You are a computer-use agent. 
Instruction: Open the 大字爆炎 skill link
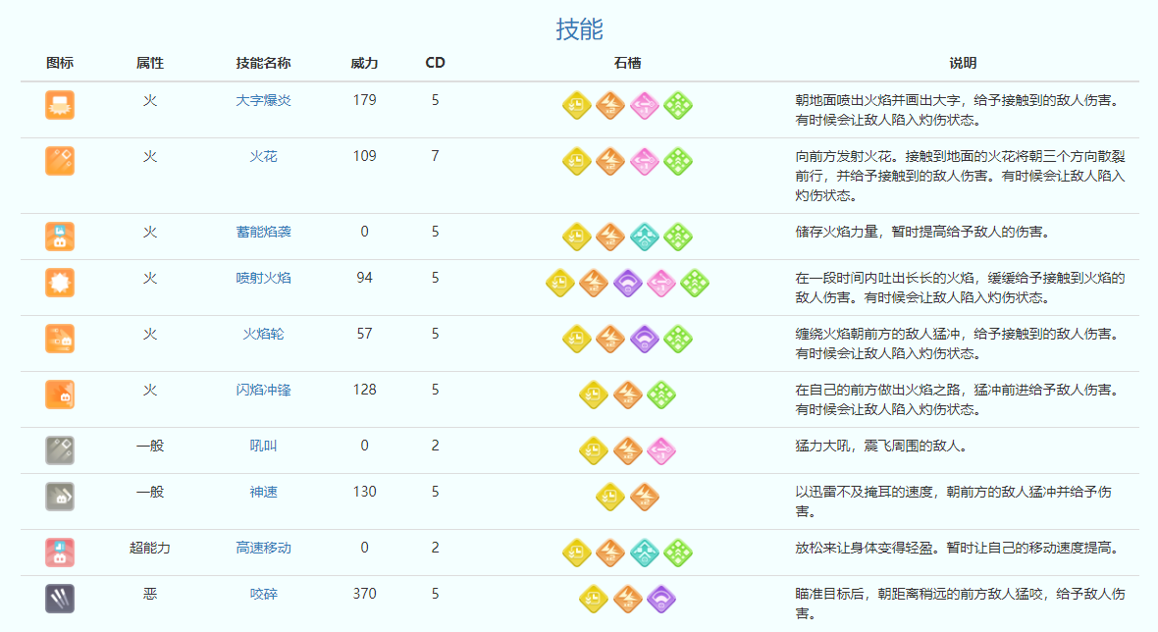click(263, 100)
